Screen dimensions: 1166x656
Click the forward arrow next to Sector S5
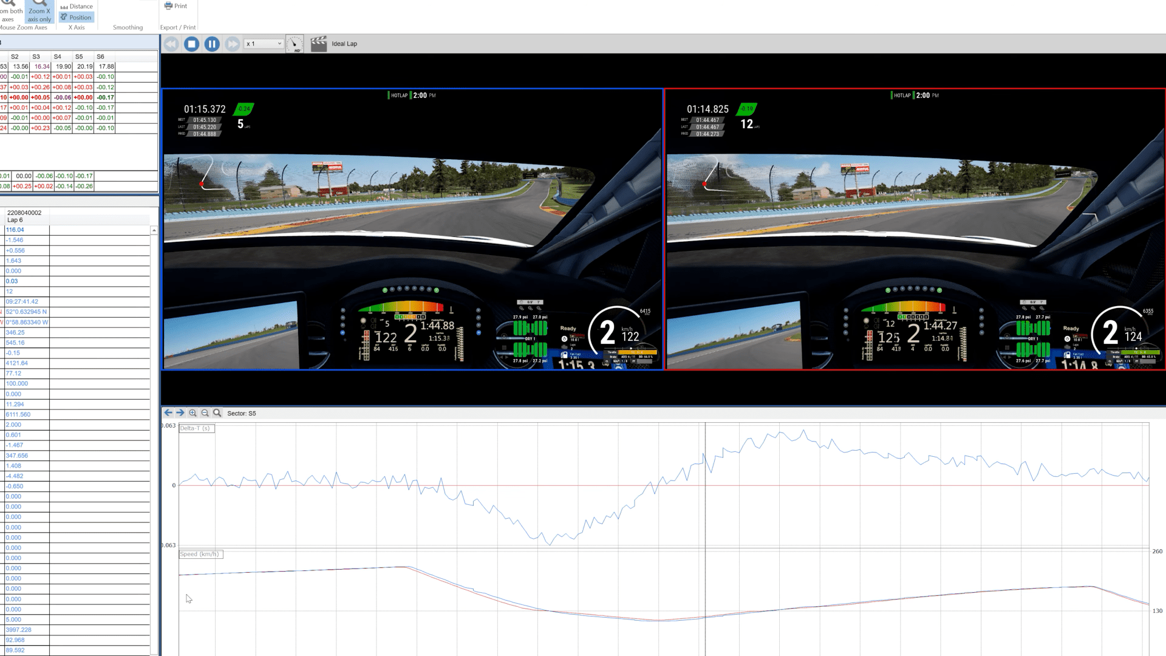[180, 412]
